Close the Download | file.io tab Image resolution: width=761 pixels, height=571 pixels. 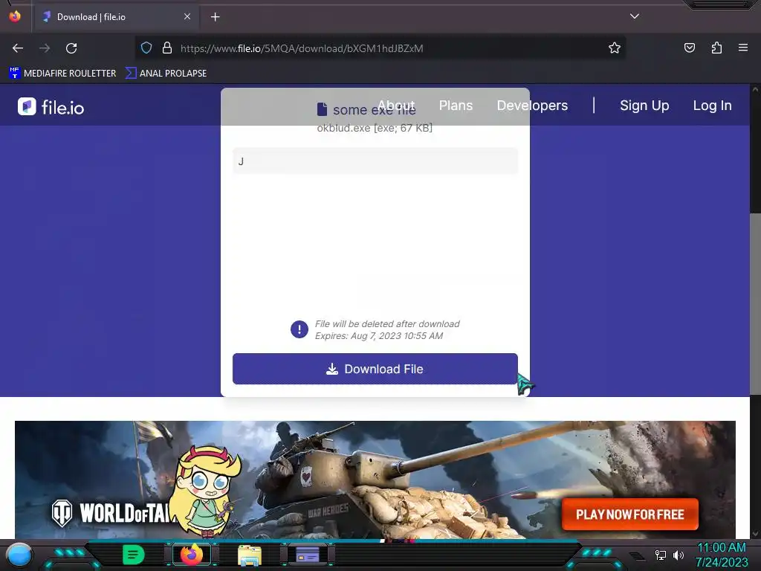(187, 16)
